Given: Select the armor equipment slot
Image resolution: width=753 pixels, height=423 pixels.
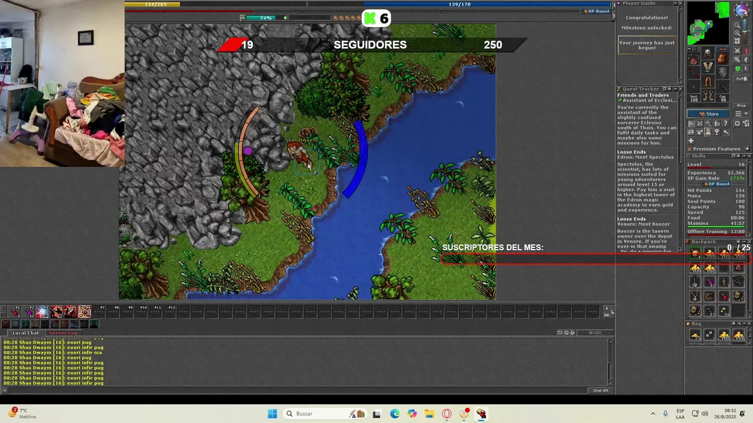Looking at the screenshot, I should 708,67.
